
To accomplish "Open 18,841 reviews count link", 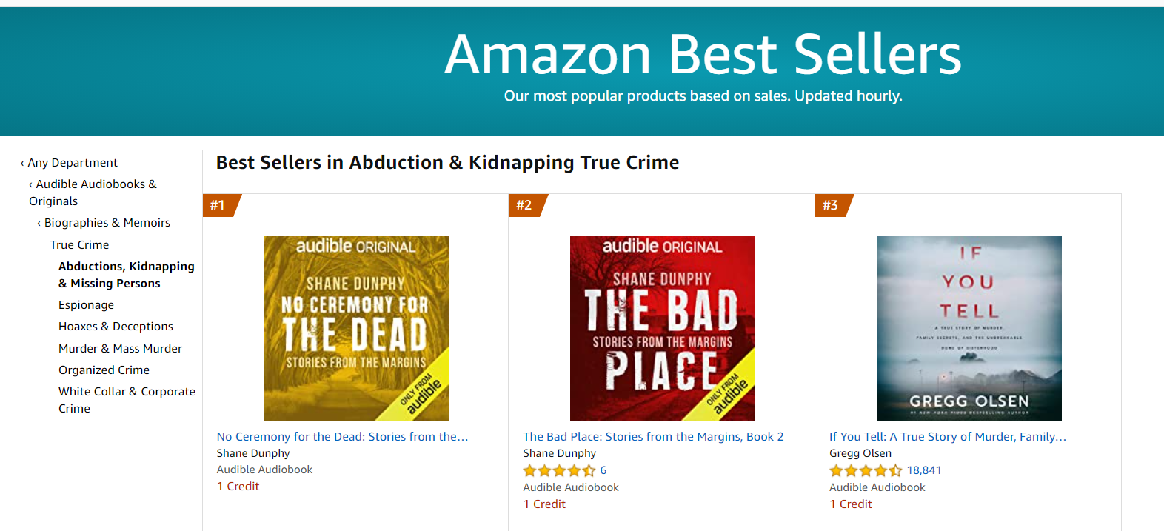I will 924,470.
